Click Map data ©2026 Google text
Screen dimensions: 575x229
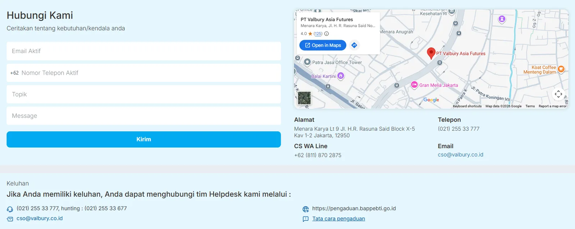click(503, 106)
